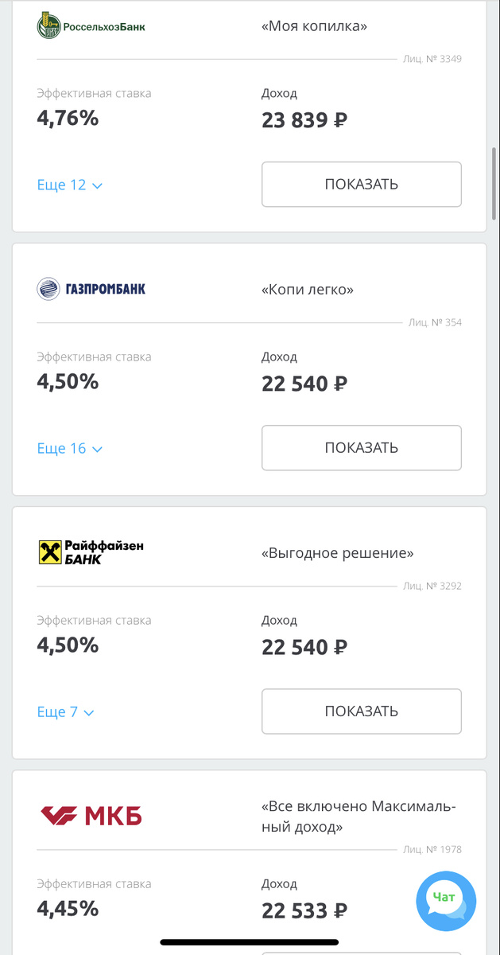
Task: Expand «Еще 12» under РоссельхозБанк offer
Action: (67, 185)
